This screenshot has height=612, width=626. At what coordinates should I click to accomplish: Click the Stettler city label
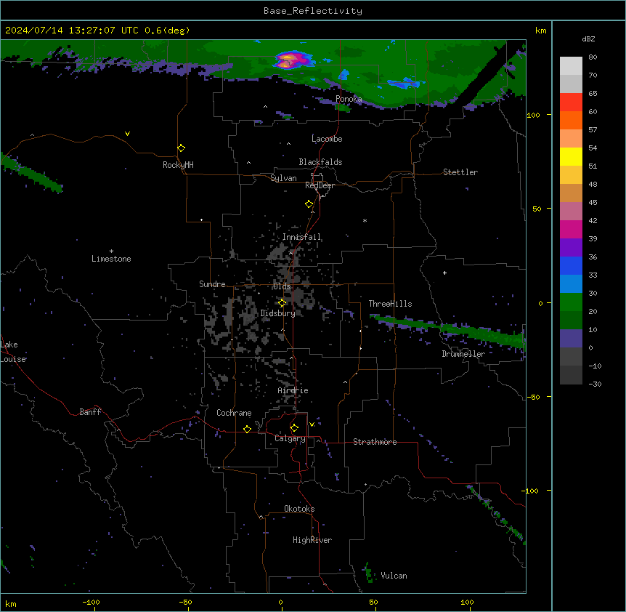pos(460,172)
